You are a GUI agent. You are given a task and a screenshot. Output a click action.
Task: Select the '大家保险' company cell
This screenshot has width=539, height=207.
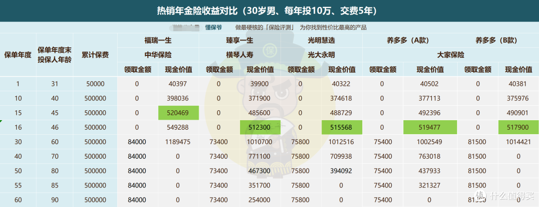[451, 54]
